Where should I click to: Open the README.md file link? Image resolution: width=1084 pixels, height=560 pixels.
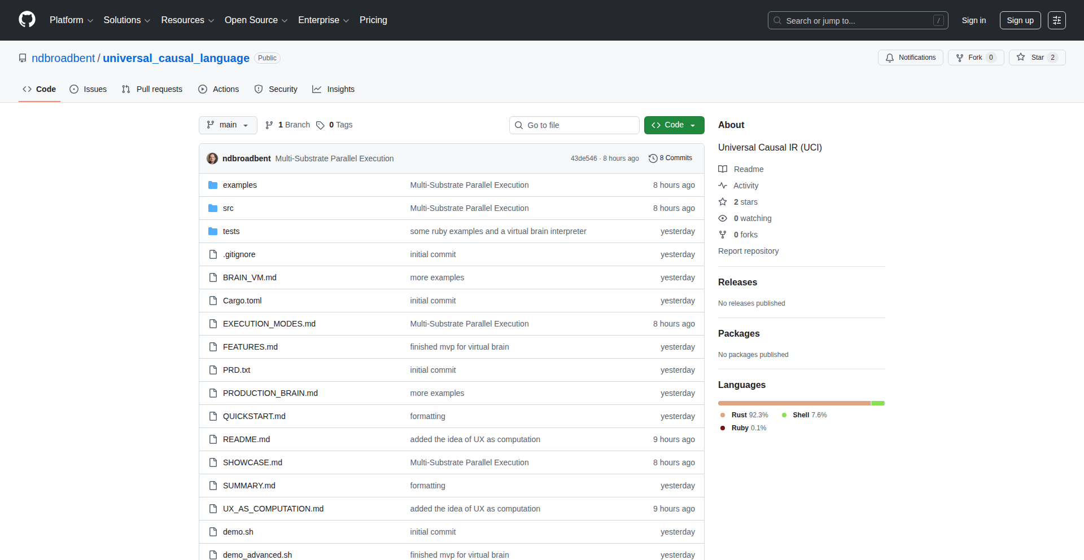click(246, 439)
